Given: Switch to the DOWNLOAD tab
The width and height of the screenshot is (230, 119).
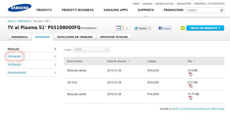Looking at the screenshot, I should 42,37.
